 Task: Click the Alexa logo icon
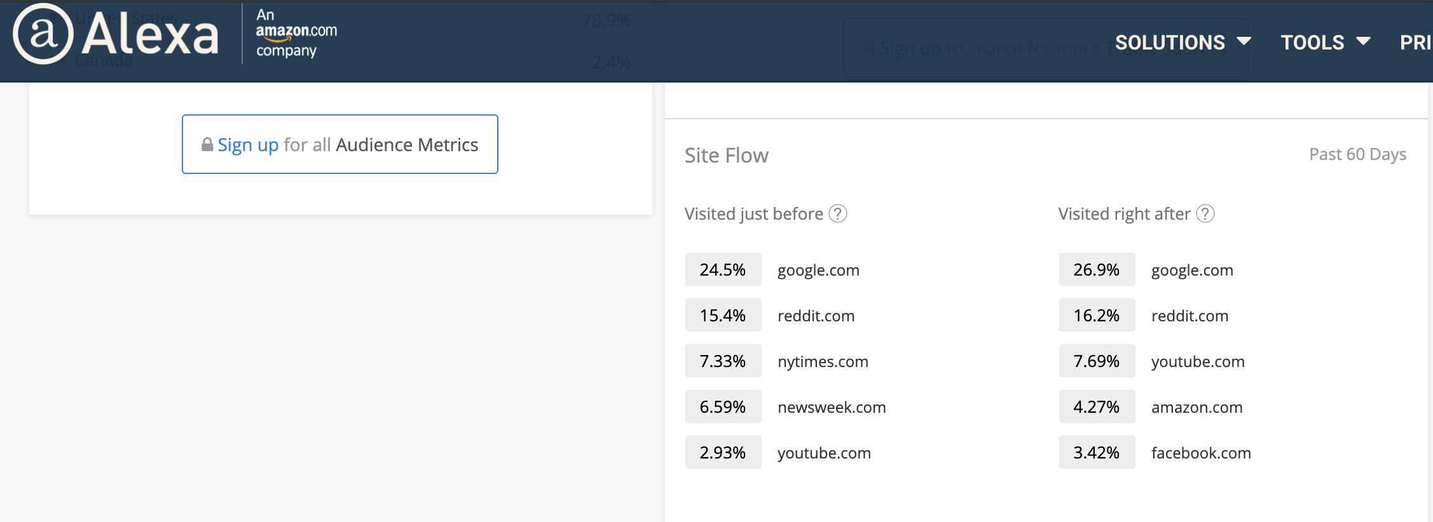pos(43,34)
